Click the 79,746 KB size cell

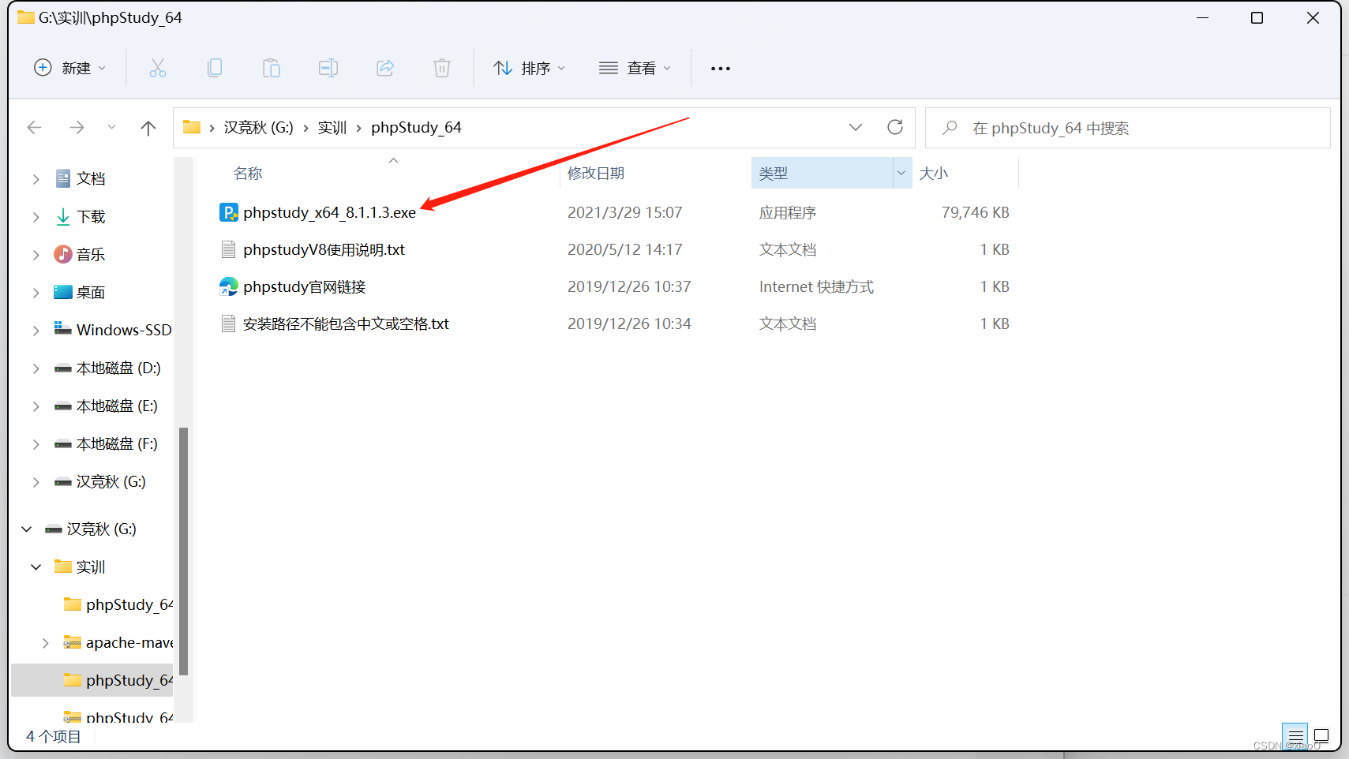pyautogui.click(x=975, y=212)
